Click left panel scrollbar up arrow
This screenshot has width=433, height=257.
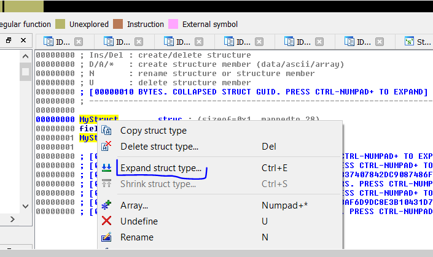[25, 56]
